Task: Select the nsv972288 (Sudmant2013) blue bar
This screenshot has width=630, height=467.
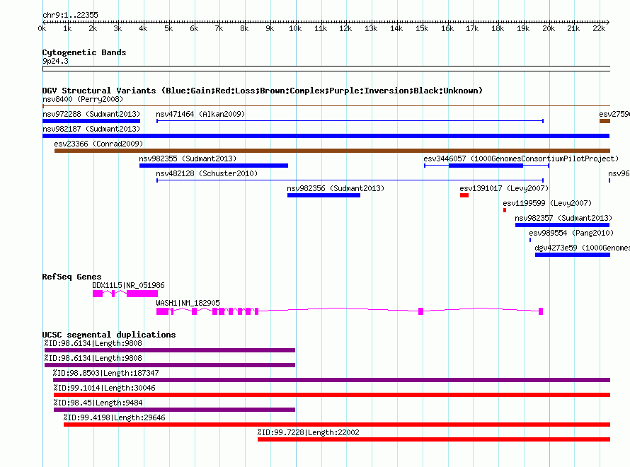Action: coord(91,121)
